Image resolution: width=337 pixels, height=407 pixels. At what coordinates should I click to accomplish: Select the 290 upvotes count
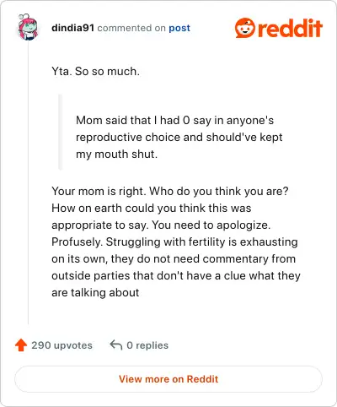[62, 345]
